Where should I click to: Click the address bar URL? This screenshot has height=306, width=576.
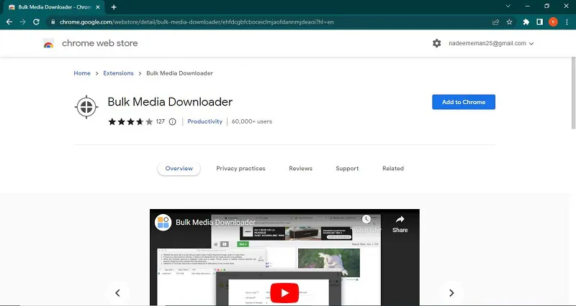197,22
